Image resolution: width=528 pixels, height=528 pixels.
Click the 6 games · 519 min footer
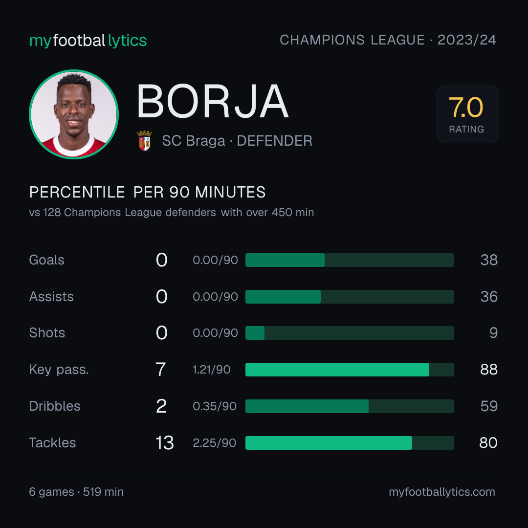point(76,492)
